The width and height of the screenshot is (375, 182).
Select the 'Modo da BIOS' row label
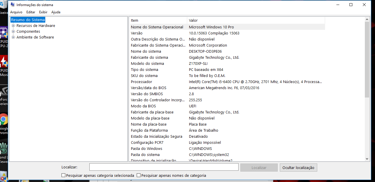143,106
